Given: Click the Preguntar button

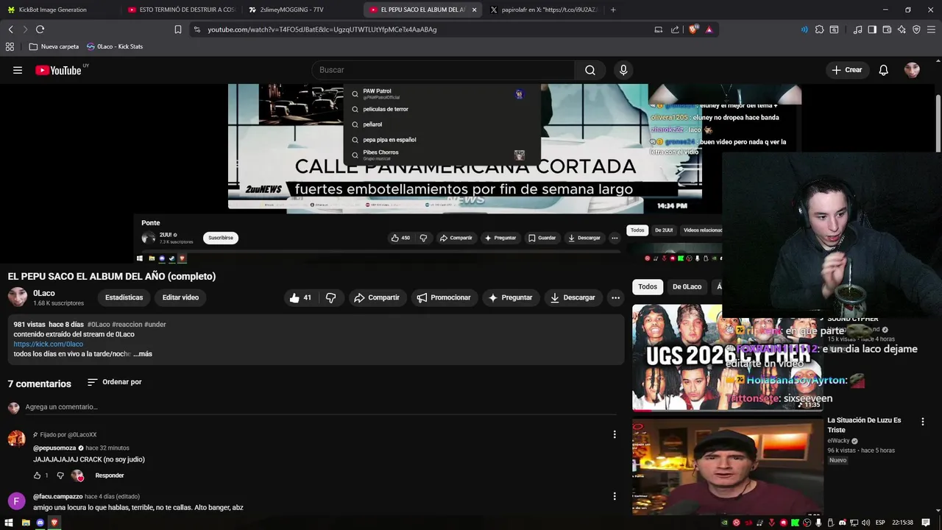Looking at the screenshot, I should pyautogui.click(x=510, y=297).
